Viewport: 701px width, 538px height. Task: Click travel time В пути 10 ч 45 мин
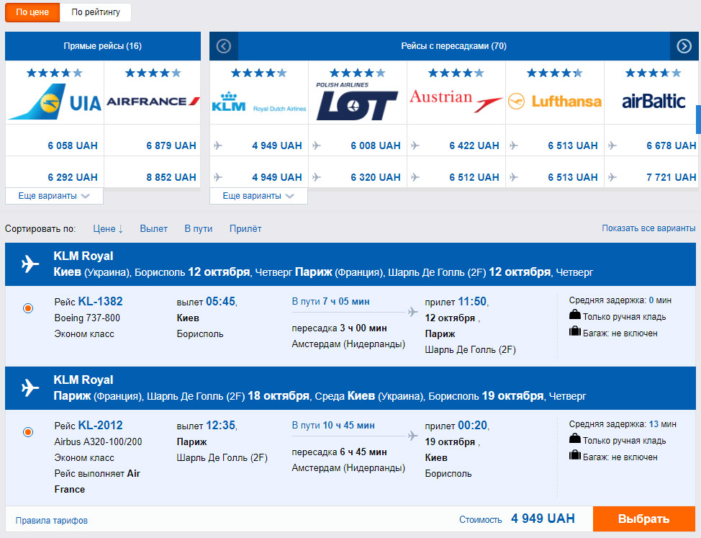(x=333, y=426)
